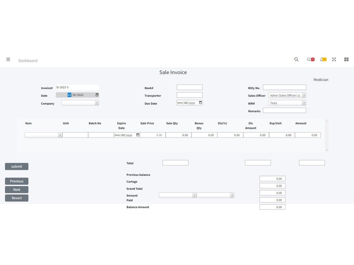Click the row Amount input cell
The height and width of the screenshot is (265, 354).
[x=308, y=135]
